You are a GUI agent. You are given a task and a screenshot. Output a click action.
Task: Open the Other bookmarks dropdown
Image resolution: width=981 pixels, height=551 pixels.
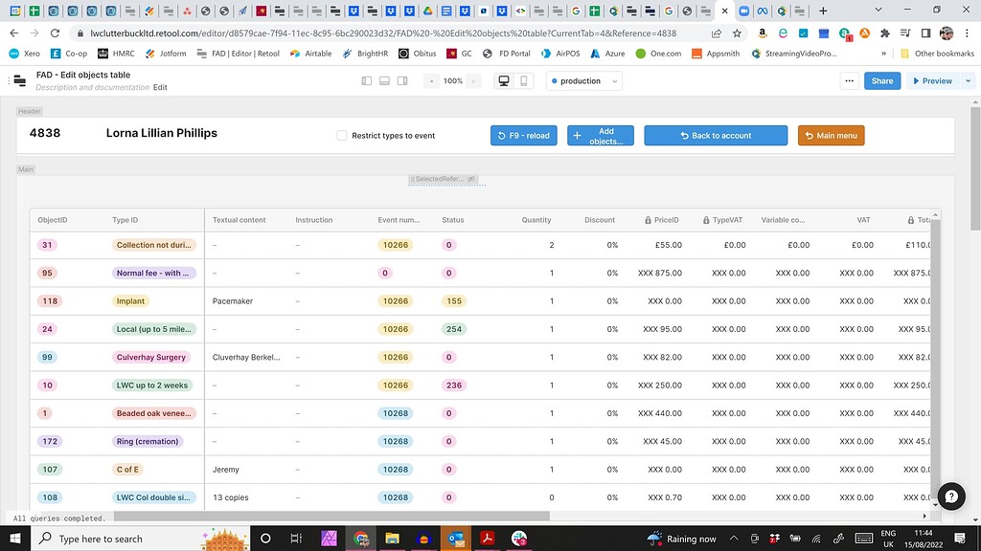pyautogui.click(x=943, y=55)
